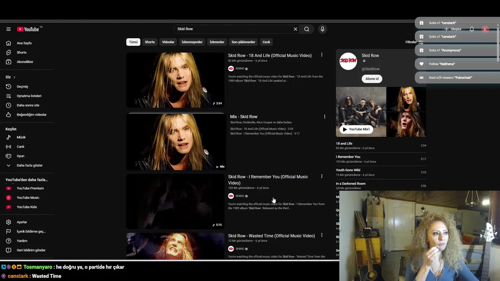Open notifications bell
The height and width of the screenshot is (281, 500).
[x=471, y=29]
